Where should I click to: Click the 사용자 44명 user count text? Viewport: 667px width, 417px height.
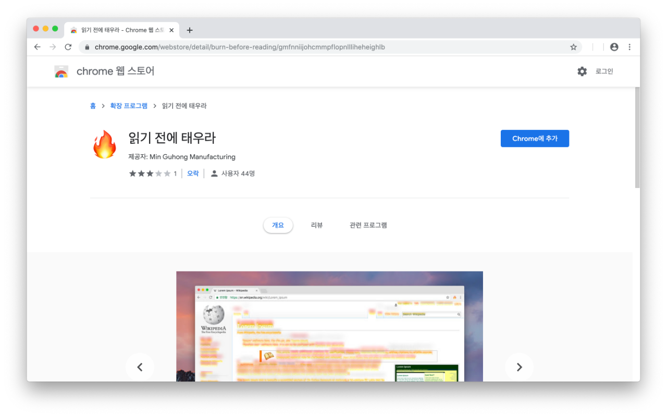[x=238, y=174]
